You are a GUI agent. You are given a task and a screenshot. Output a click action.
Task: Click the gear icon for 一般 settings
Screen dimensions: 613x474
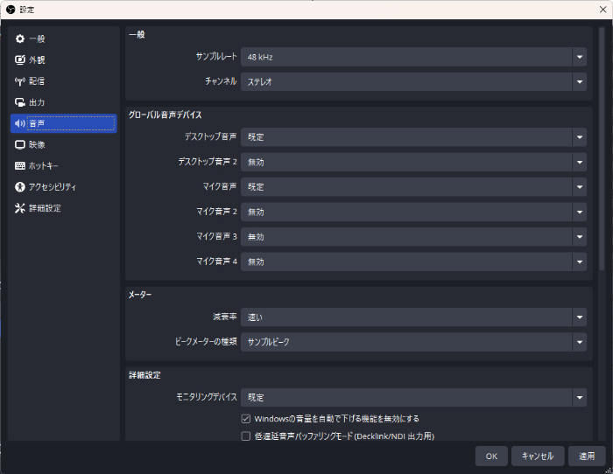pos(20,38)
